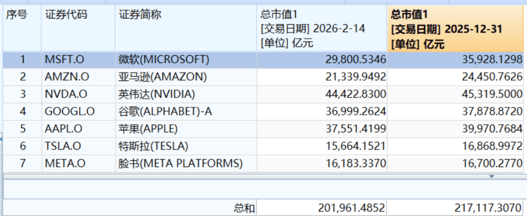Click the 总和 total label
Viewport: 527px width, 216px height.
point(243,209)
